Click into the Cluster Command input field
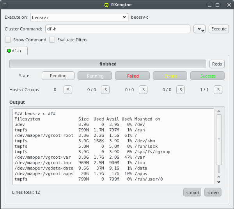This screenshot has height=209, width=234. (x=117, y=29)
